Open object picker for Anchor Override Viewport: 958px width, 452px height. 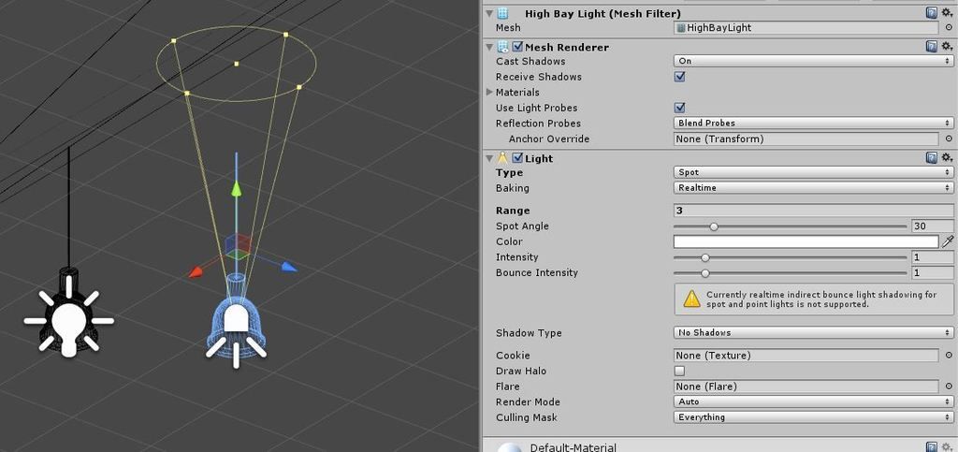click(x=949, y=139)
